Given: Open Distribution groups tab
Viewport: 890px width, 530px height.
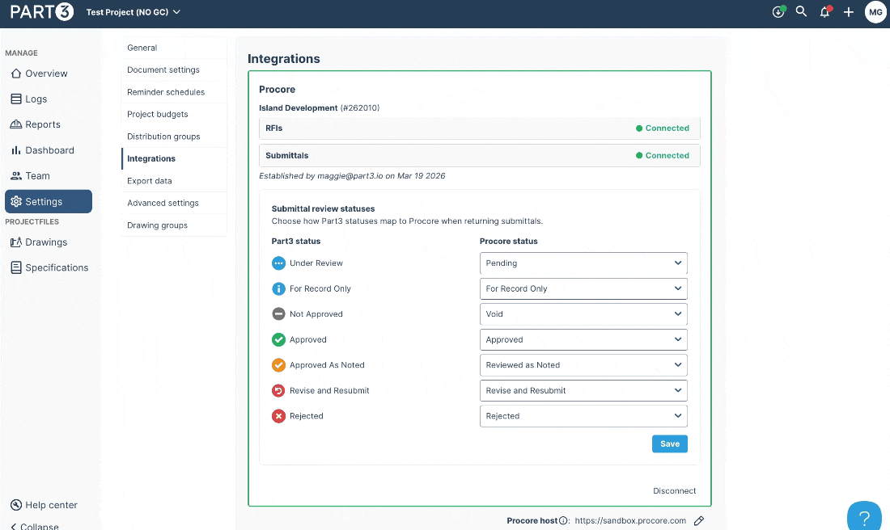Looking at the screenshot, I should click(x=174, y=137).
